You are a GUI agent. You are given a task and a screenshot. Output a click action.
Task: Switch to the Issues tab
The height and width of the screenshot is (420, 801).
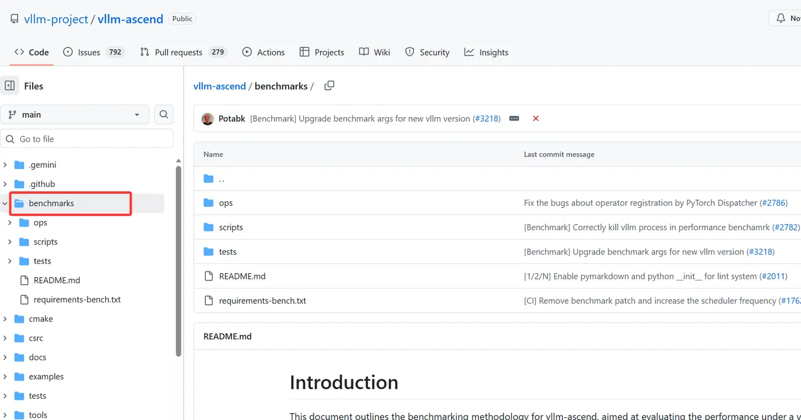[x=89, y=52]
